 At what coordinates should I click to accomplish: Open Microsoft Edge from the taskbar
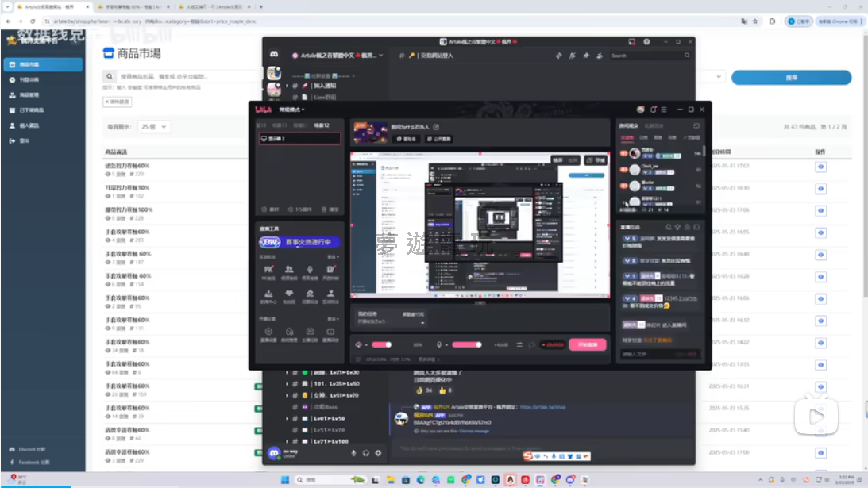click(421, 480)
